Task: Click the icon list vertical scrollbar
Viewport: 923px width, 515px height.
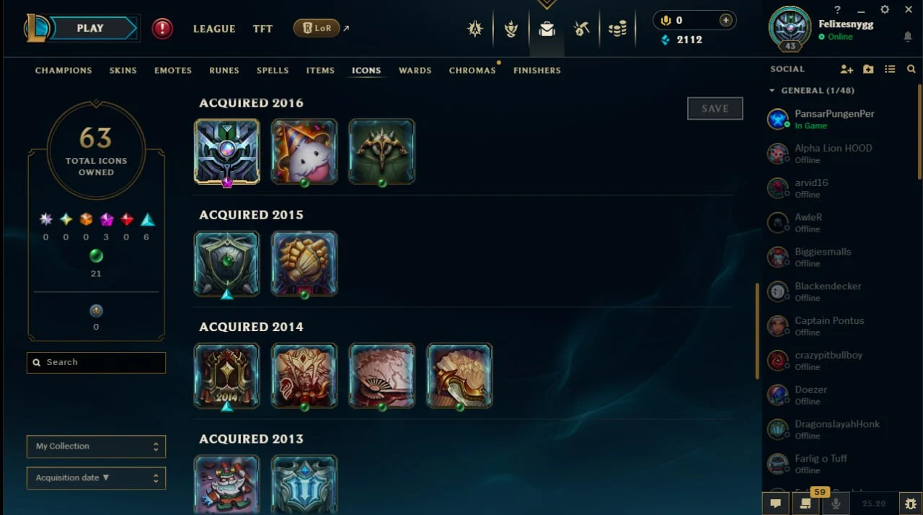Action: click(x=756, y=331)
